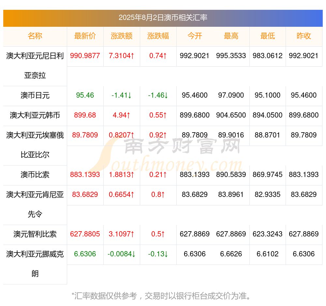
Task: Click the disclaimer 汇率数据仅供参考 footnote
Action: coord(162,296)
